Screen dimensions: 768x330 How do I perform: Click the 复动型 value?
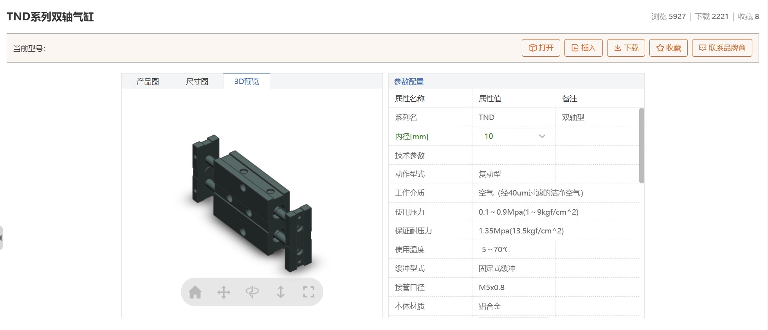coord(490,174)
